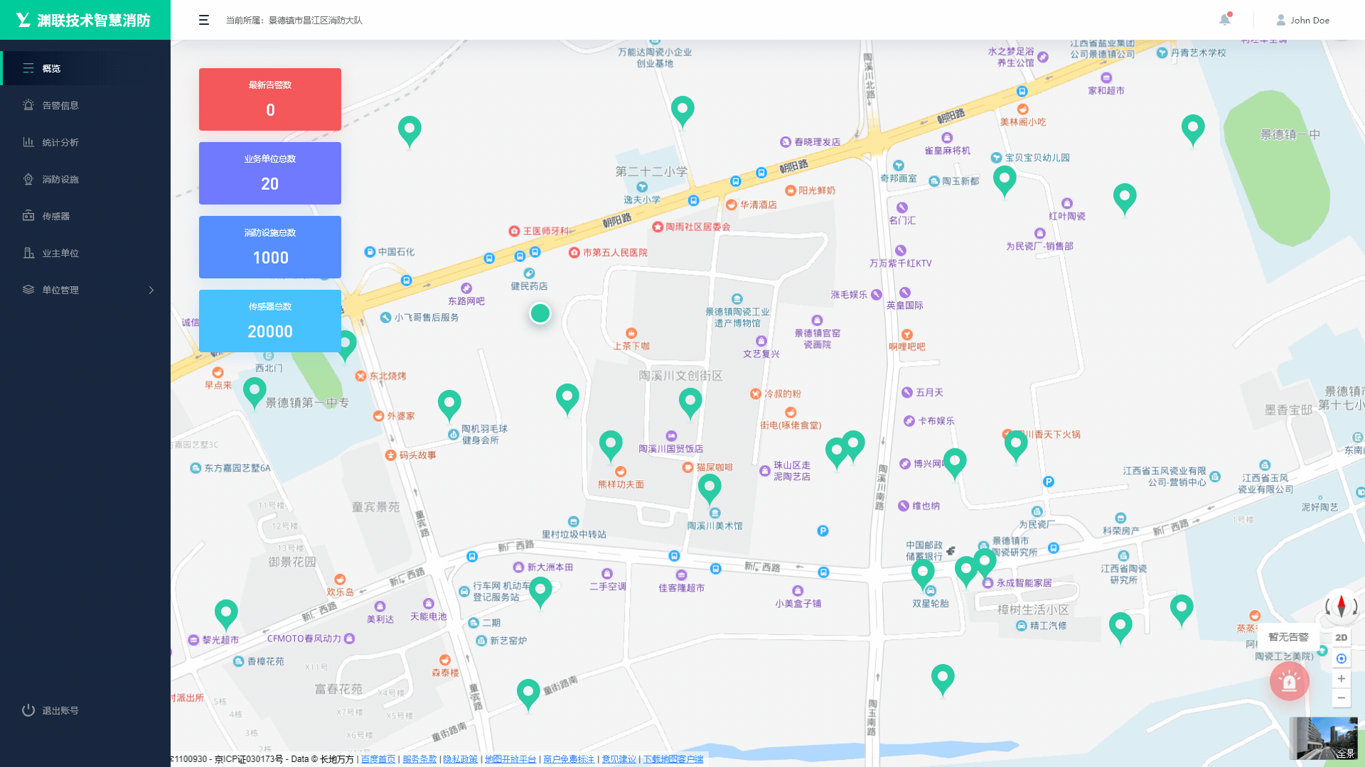Open the 地图开放平台 link

(x=510, y=759)
